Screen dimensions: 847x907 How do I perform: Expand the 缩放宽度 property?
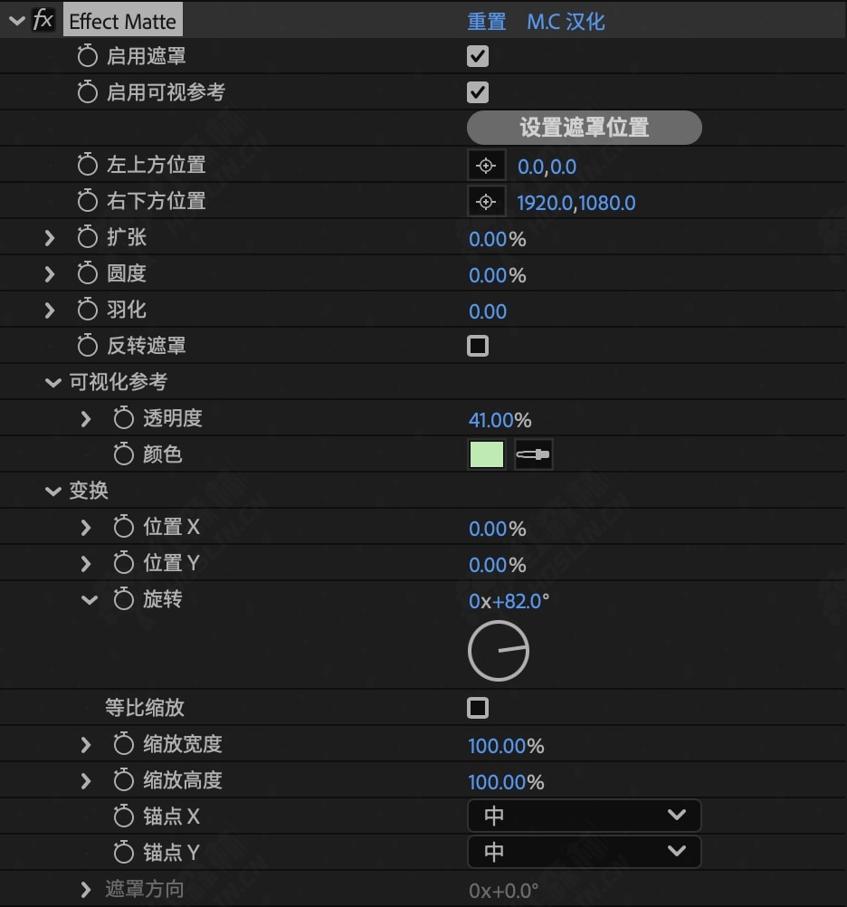pos(86,744)
